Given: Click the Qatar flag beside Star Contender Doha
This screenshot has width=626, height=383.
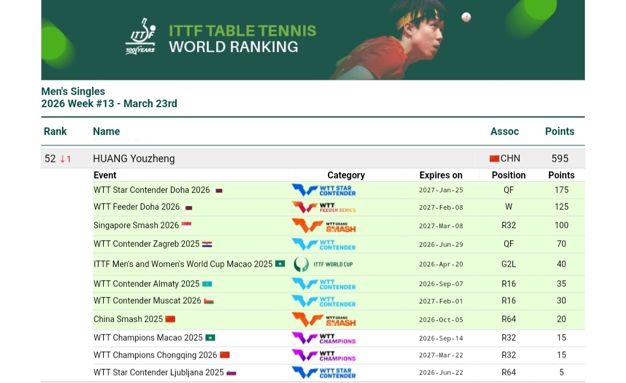Looking at the screenshot, I should point(219,191).
